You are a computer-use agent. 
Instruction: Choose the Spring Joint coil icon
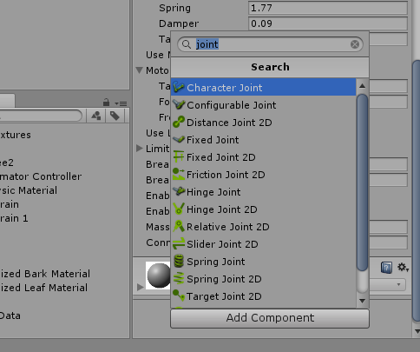click(179, 261)
